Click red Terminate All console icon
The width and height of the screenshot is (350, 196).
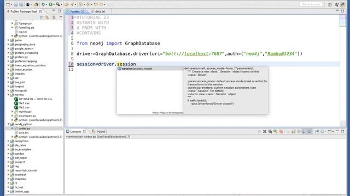(281, 132)
